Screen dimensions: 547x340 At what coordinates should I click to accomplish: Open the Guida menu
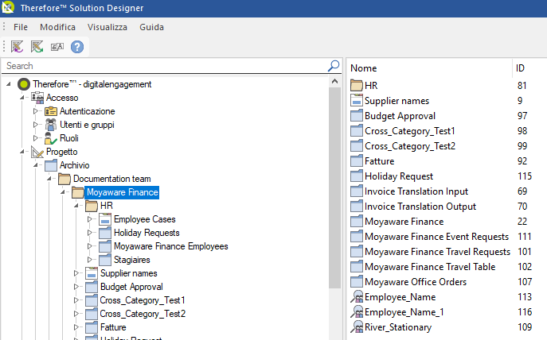151,27
